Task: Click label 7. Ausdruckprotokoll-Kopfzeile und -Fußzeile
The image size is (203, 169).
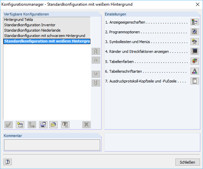Action: [x=141, y=81]
